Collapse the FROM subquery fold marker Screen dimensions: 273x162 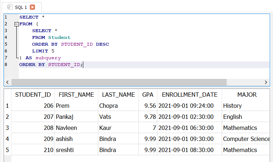(x=16, y=24)
